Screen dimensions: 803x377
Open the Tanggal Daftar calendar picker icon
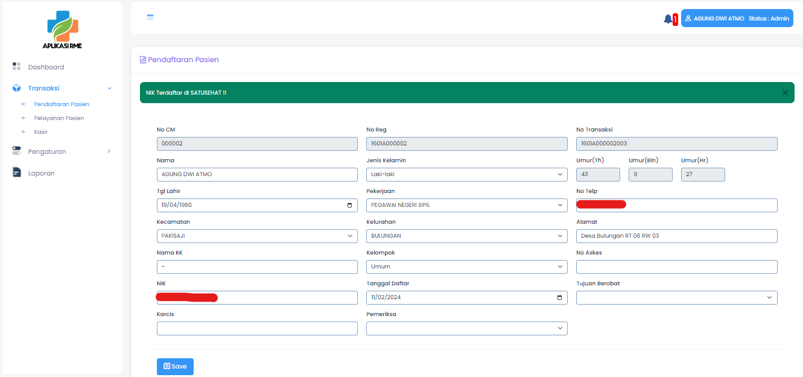click(x=559, y=297)
